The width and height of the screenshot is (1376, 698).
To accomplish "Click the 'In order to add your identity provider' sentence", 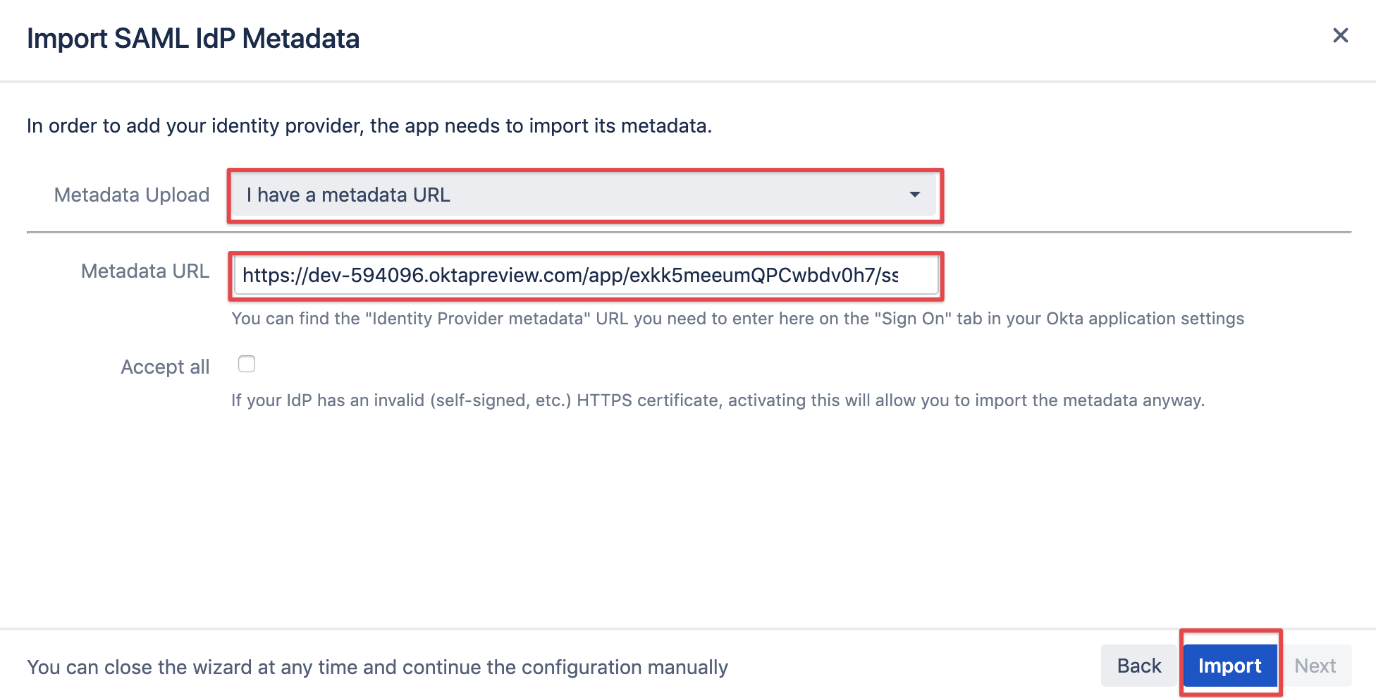I will [x=369, y=125].
